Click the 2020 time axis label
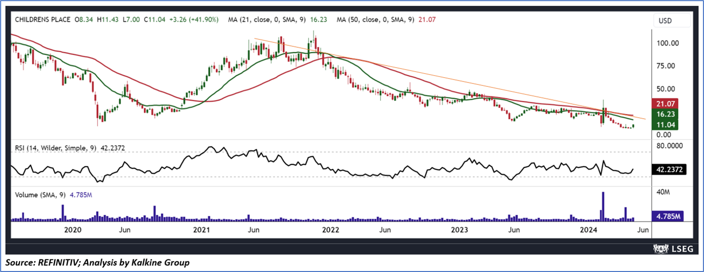Screen dimensions: 704x272 72,230
